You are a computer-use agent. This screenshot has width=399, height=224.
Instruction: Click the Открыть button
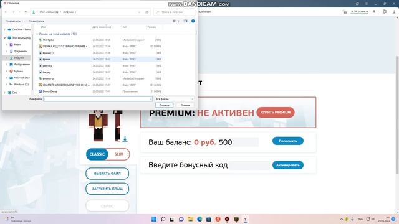click(164, 105)
